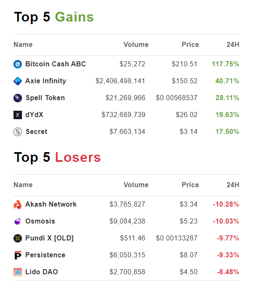This screenshot has width=253, height=281.
Task: Click the Akash Network logo icon
Action: (x=18, y=205)
